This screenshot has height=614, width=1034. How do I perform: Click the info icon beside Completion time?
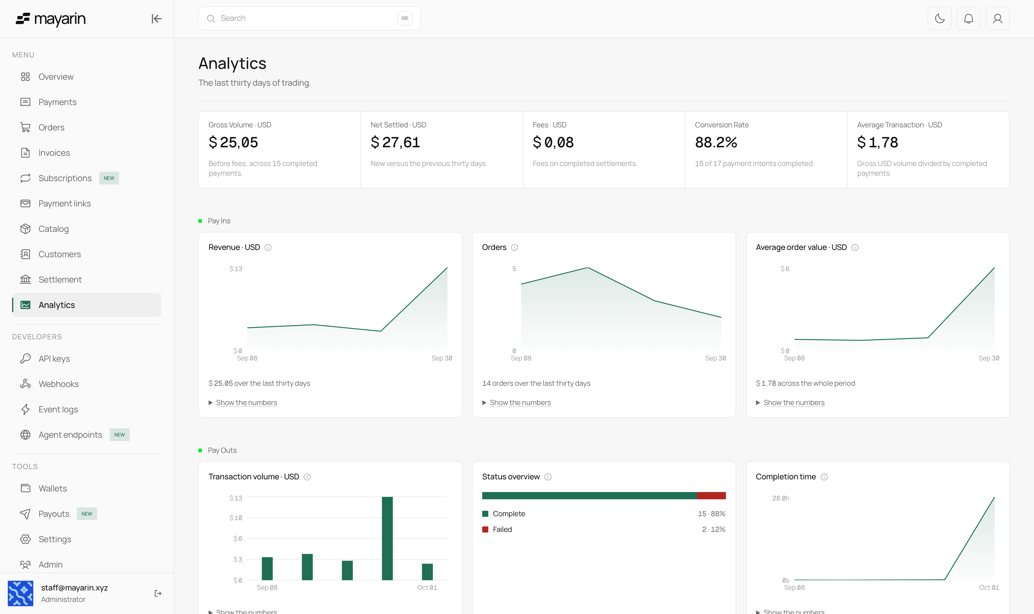[824, 477]
